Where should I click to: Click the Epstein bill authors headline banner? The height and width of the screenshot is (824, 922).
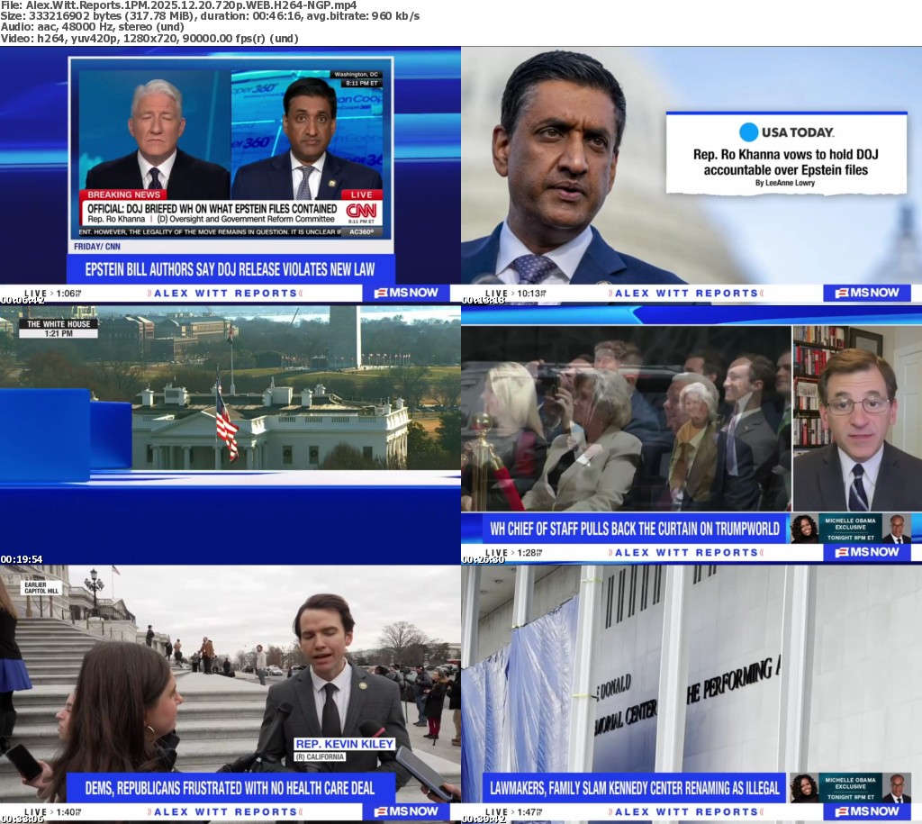[231, 268]
